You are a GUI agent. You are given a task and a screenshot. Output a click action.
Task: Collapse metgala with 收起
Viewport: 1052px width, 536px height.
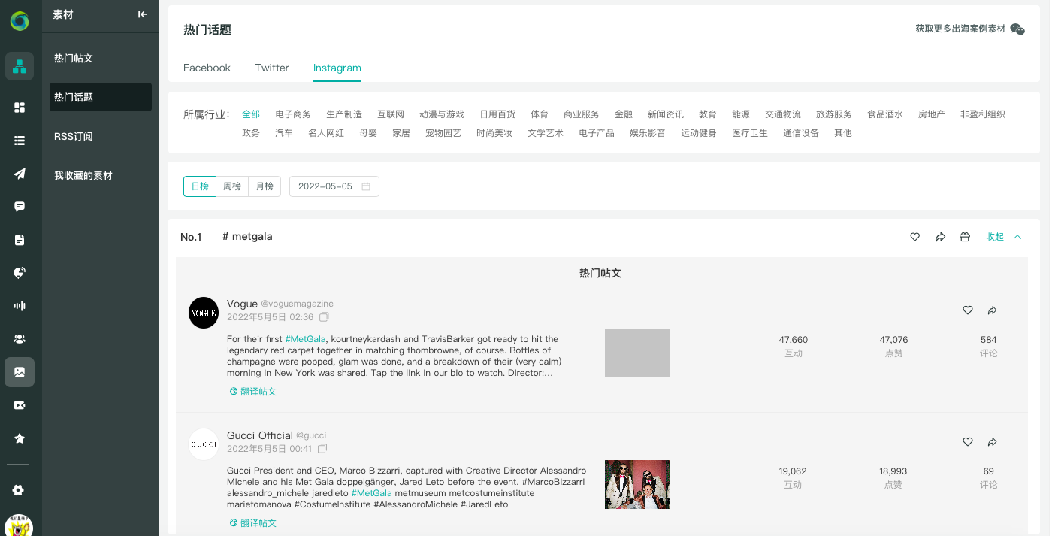(1004, 237)
